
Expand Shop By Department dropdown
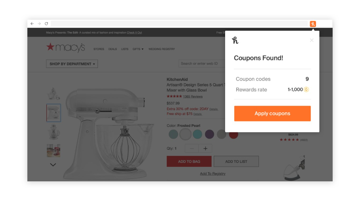72,64
